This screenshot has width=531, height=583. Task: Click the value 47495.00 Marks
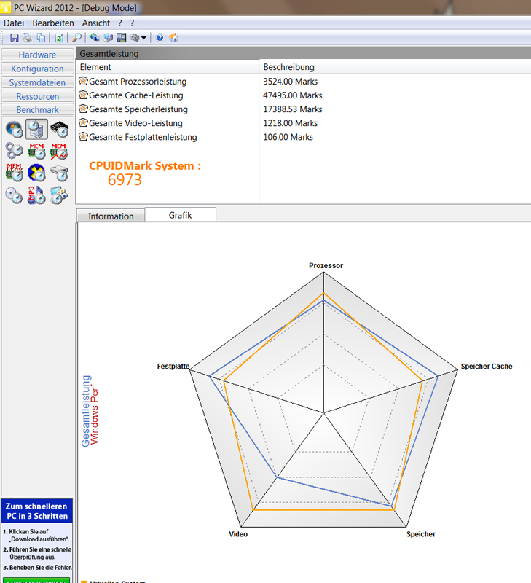pyautogui.click(x=292, y=95)
